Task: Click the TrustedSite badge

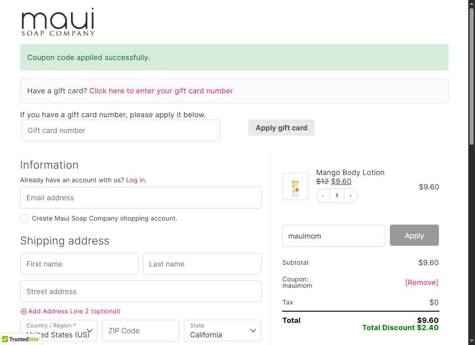Action: tap(20, 339)
